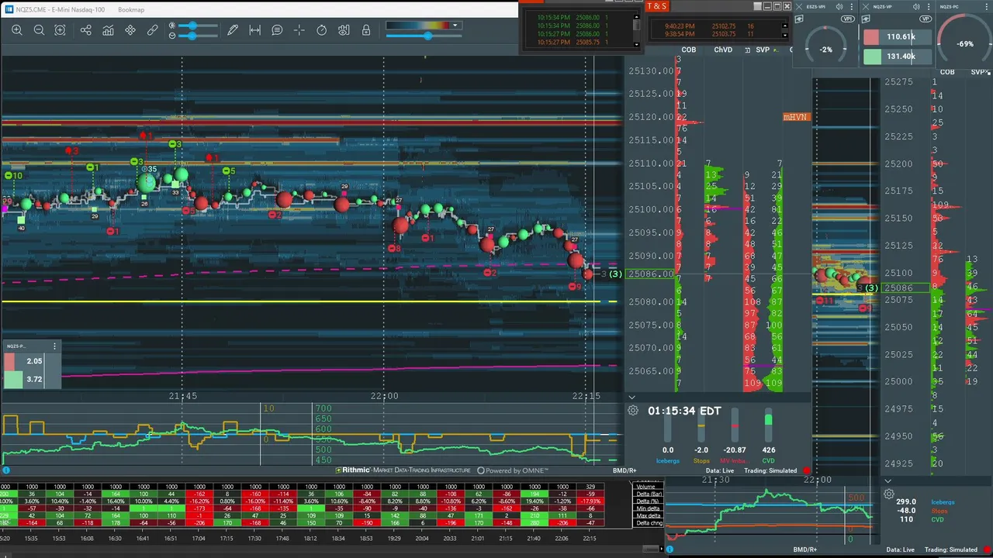Click the zoom out magnifier icon
The height and width of the screenshot is (558, 993).
click(x=39, y=30)
